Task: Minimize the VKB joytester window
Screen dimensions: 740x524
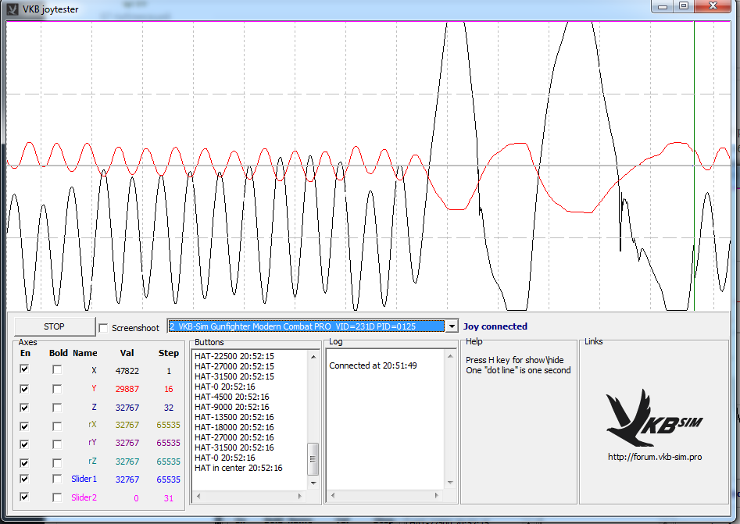Action: (663, 6)
